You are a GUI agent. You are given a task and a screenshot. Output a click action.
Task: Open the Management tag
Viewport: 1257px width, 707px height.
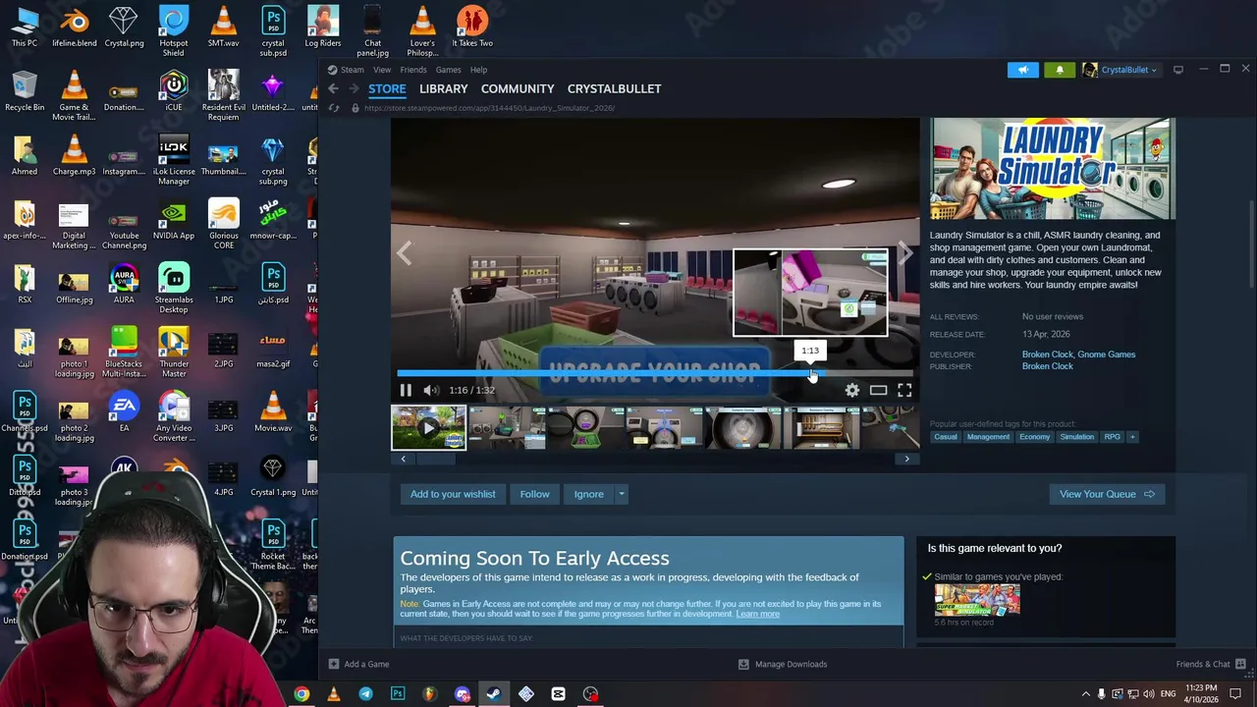[988, 437]
